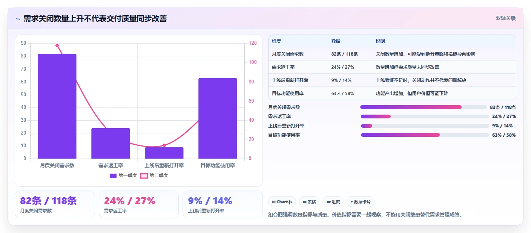Toggle the 第二季度 legend entry
The width and height of the screenshot is (531, 233).
[154, 176]
